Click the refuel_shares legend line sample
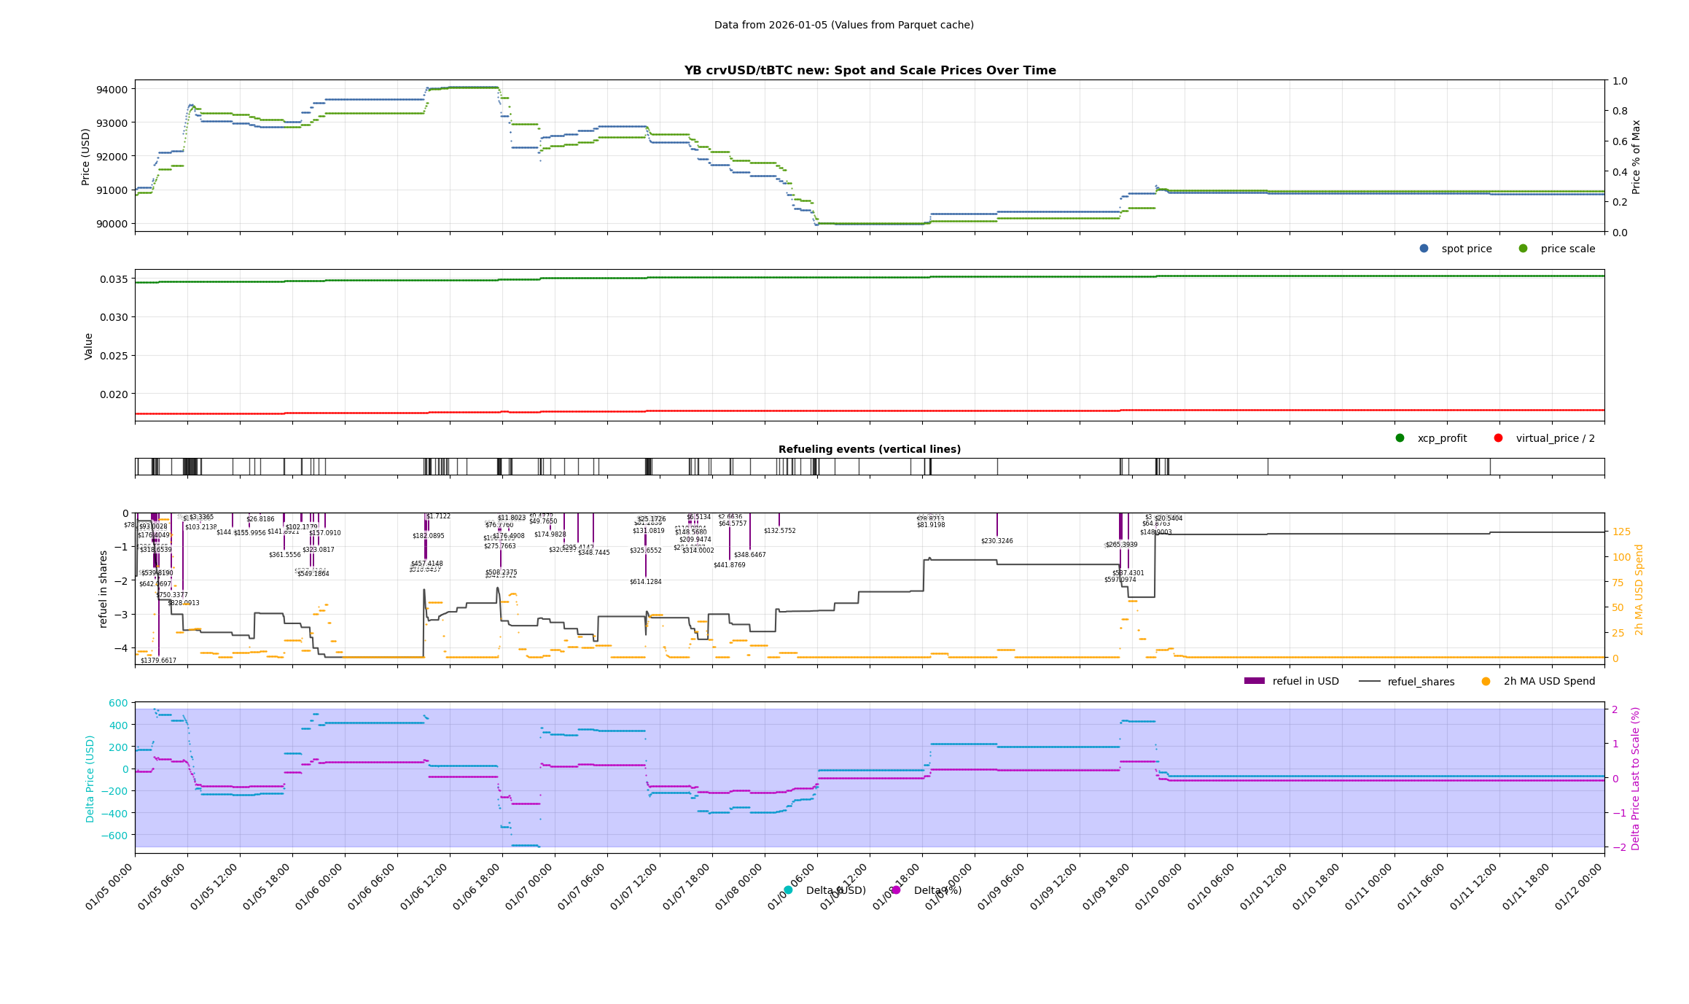Image resolution: width=1689 pixels, height=1004 pixels. click(1369, 682)
